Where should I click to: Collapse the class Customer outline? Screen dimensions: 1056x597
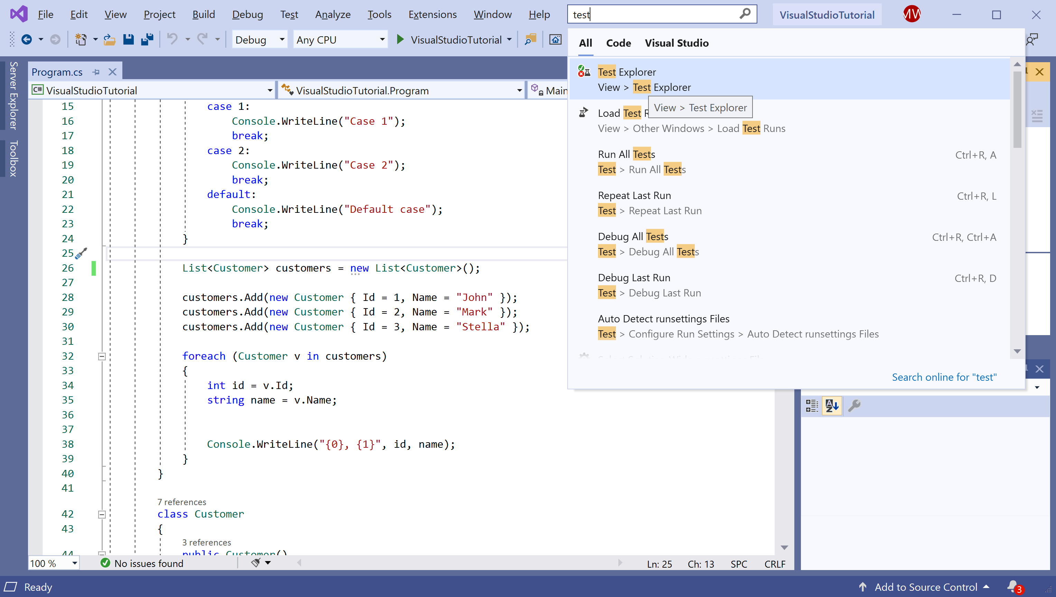coord(102,514)
